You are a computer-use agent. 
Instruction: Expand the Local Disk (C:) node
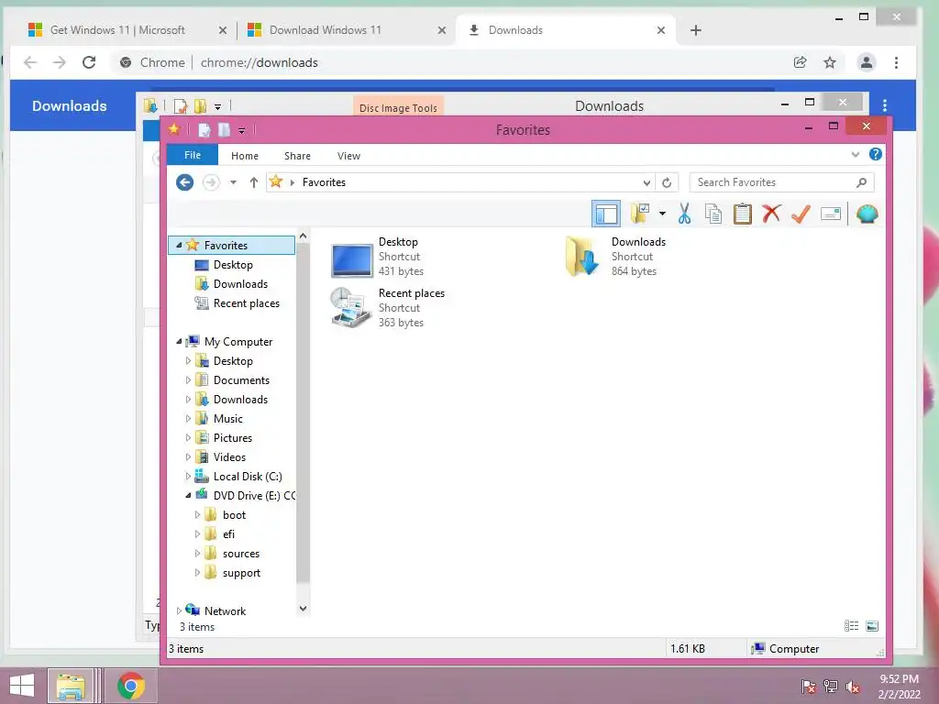coord(187,477)
